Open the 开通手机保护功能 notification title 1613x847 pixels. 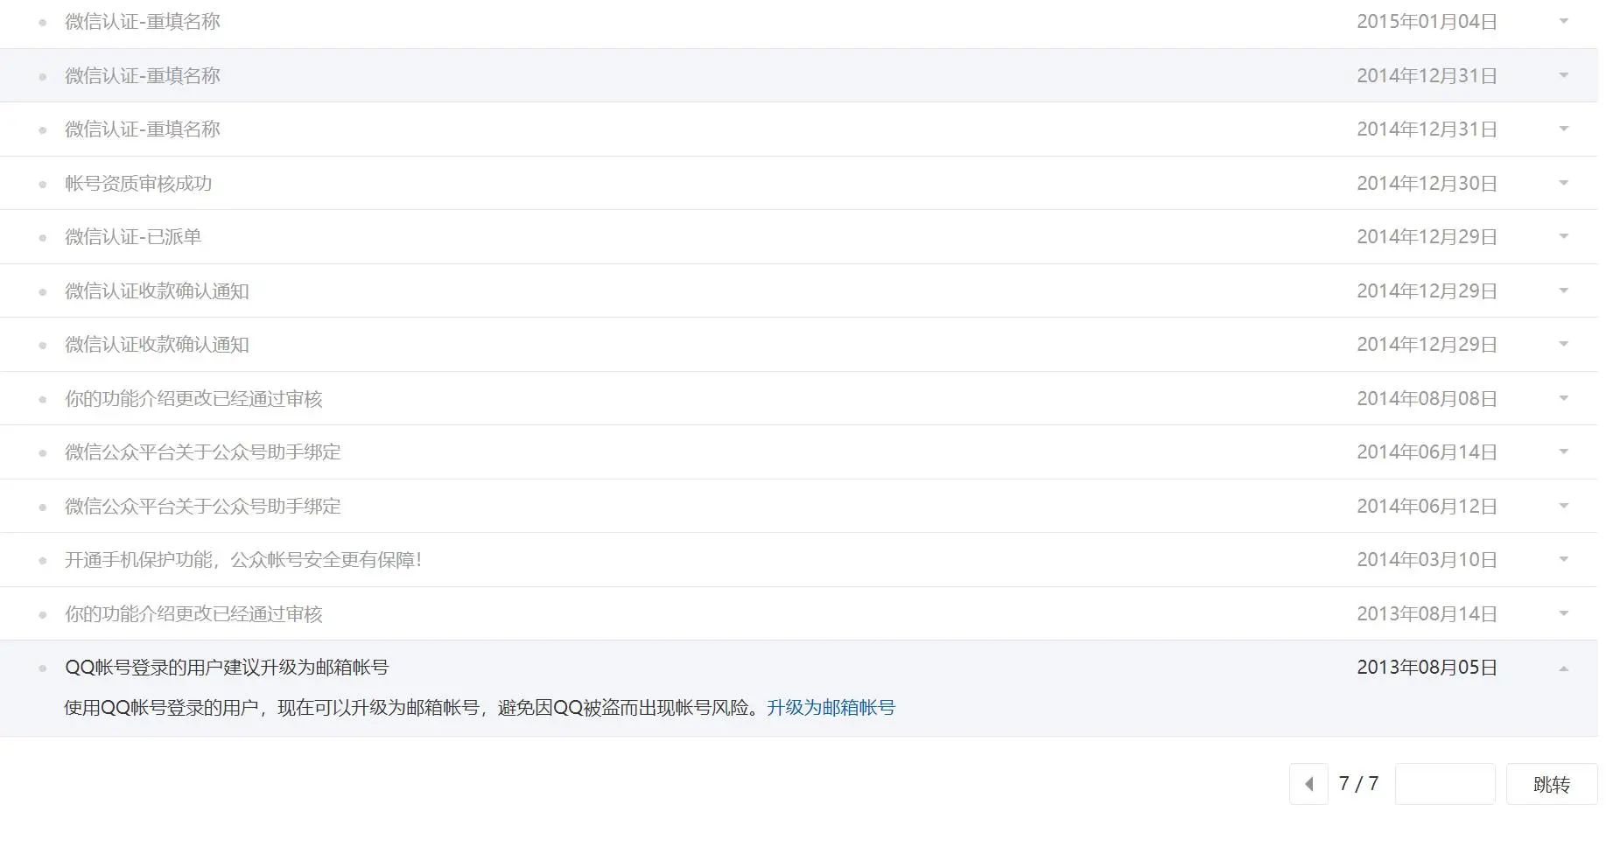(243, 560)
